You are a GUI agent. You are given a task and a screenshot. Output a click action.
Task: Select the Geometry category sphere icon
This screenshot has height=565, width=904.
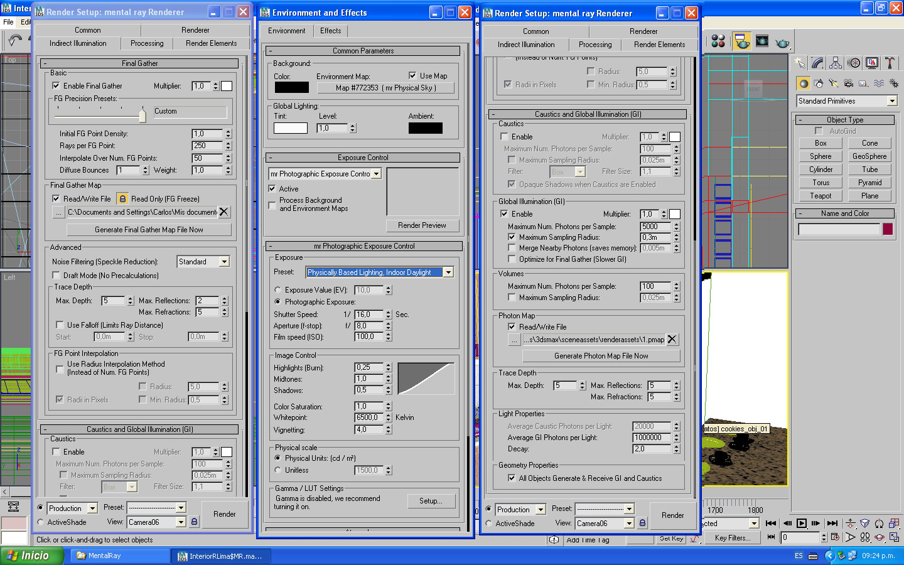click(x=804, y=83)
